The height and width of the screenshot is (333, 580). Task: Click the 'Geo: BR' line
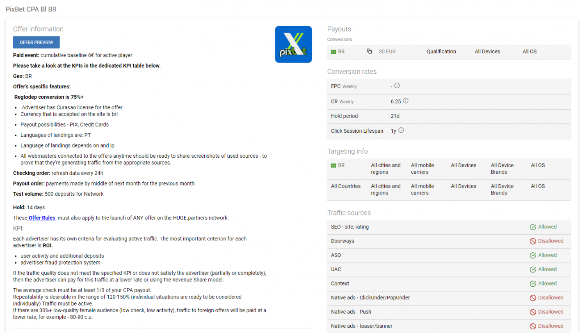23,76
